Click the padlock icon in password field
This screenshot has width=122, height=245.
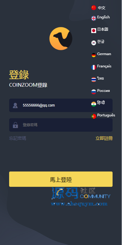tap(16, 125)
